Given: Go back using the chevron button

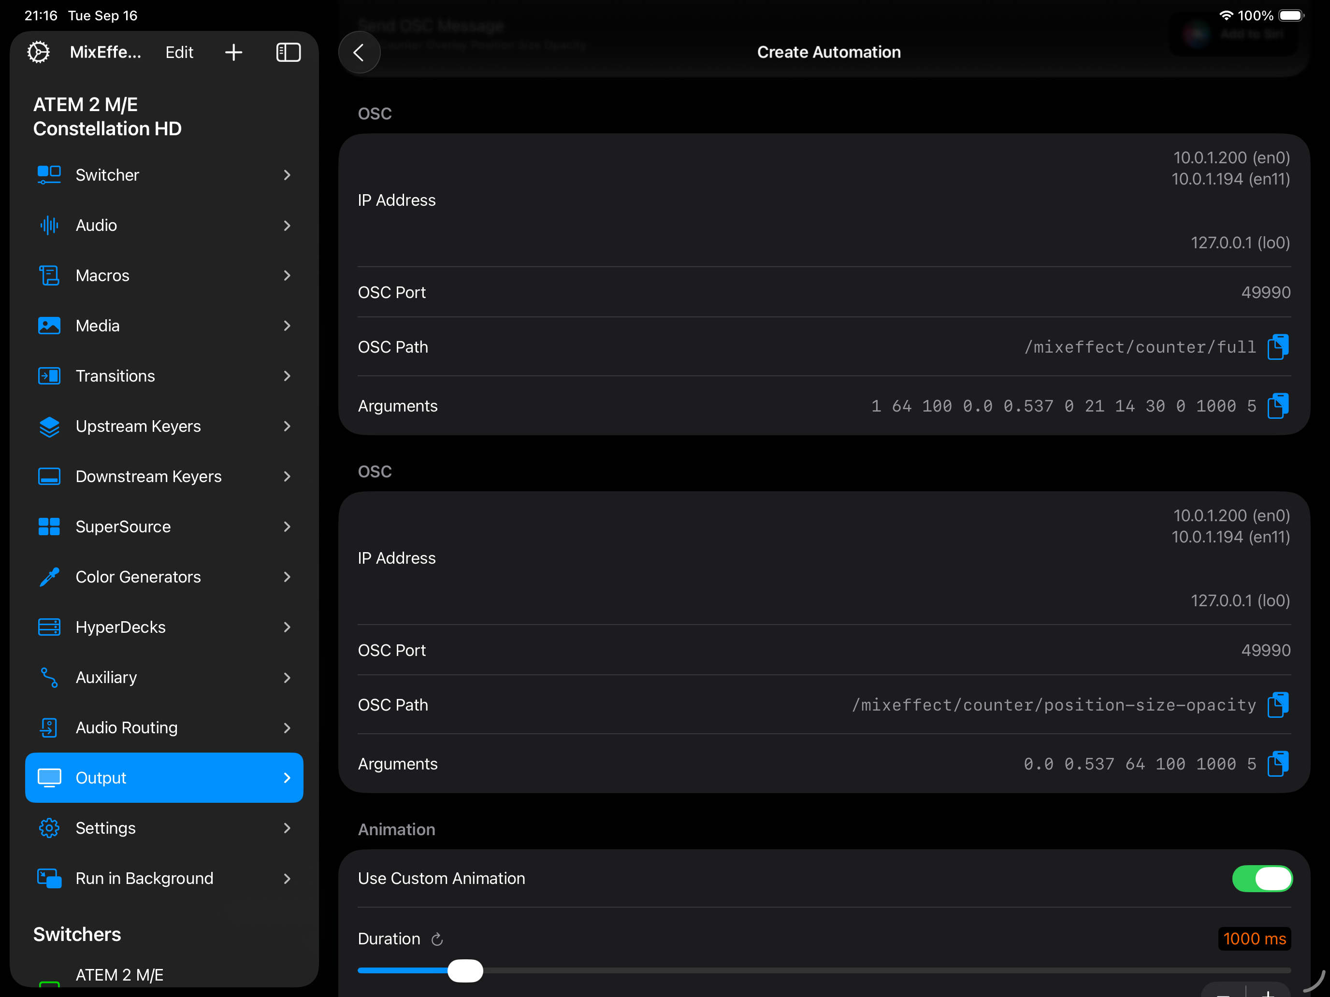Looking at the screenshot, I should (x=359, y=52).
